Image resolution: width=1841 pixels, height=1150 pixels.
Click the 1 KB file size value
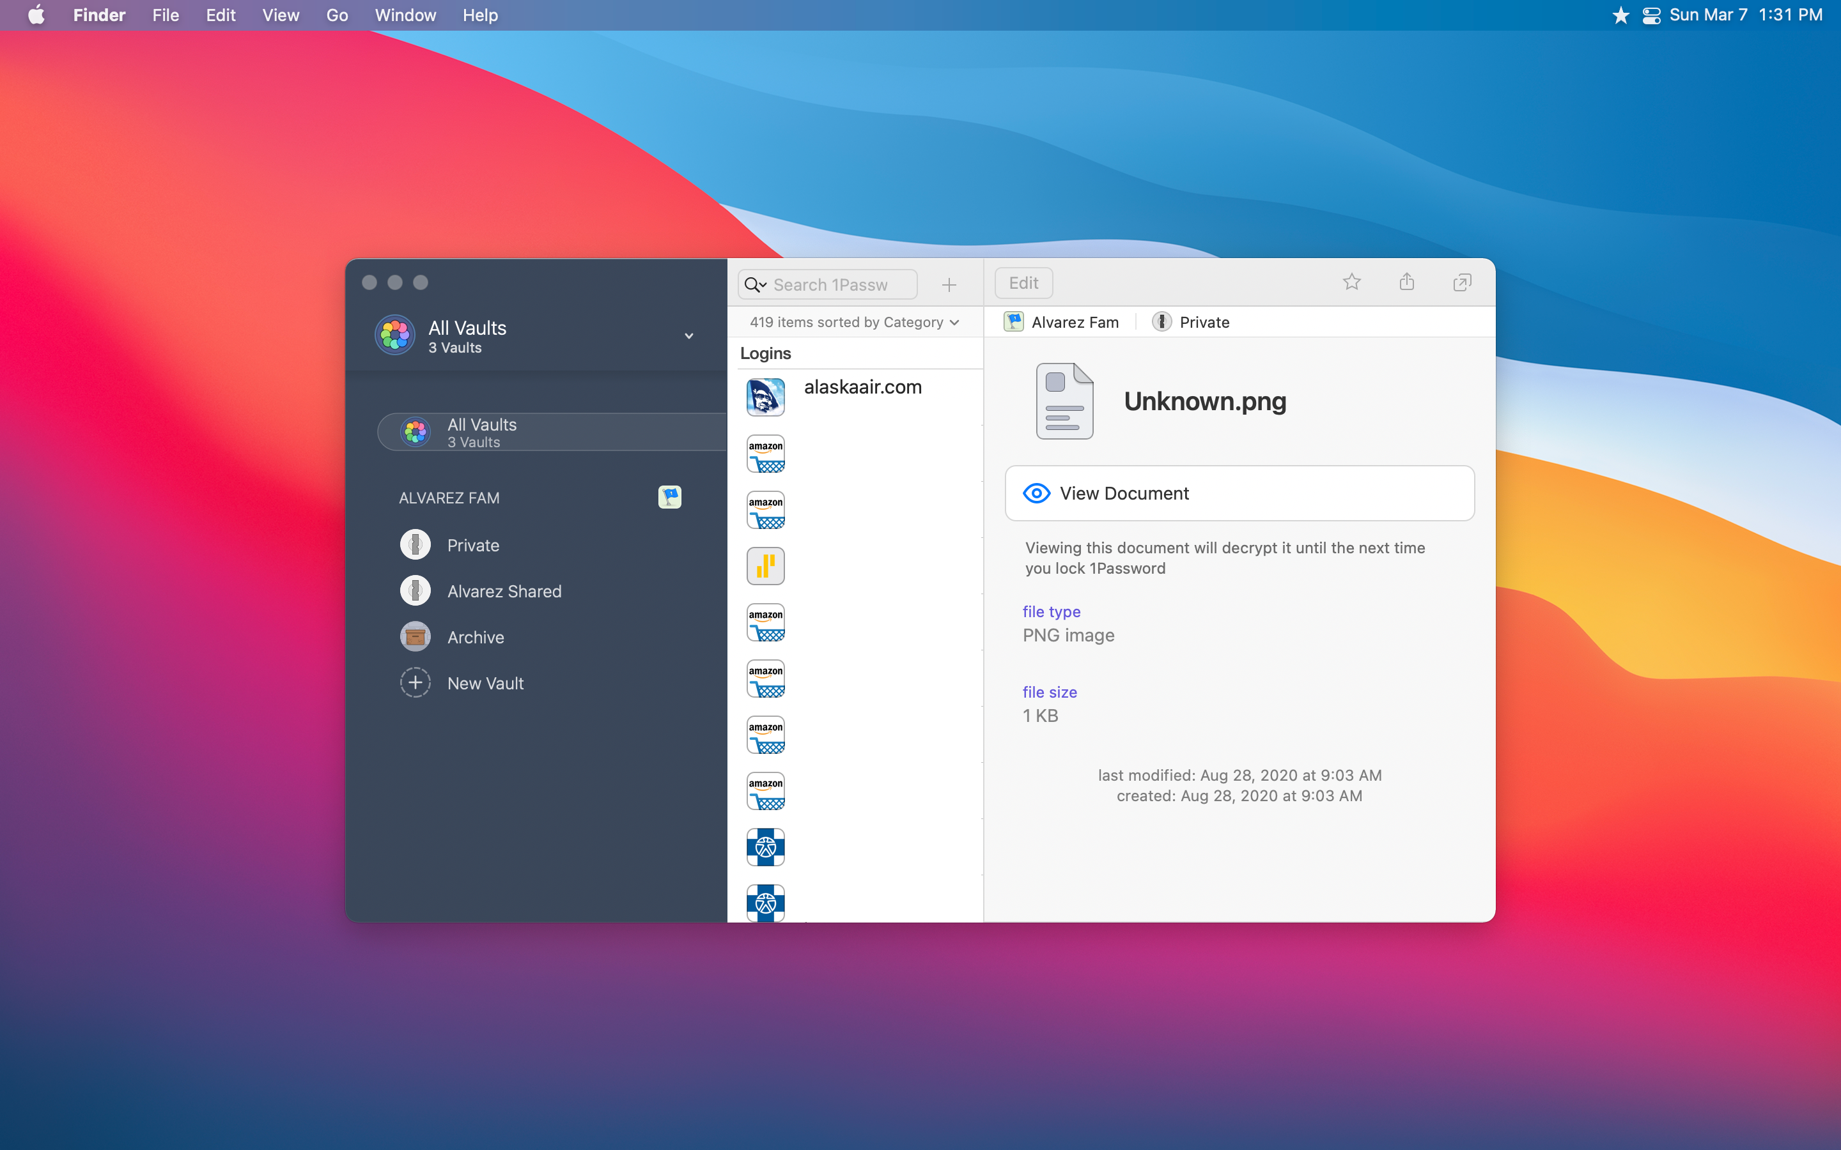click(x=1040, y=716)
